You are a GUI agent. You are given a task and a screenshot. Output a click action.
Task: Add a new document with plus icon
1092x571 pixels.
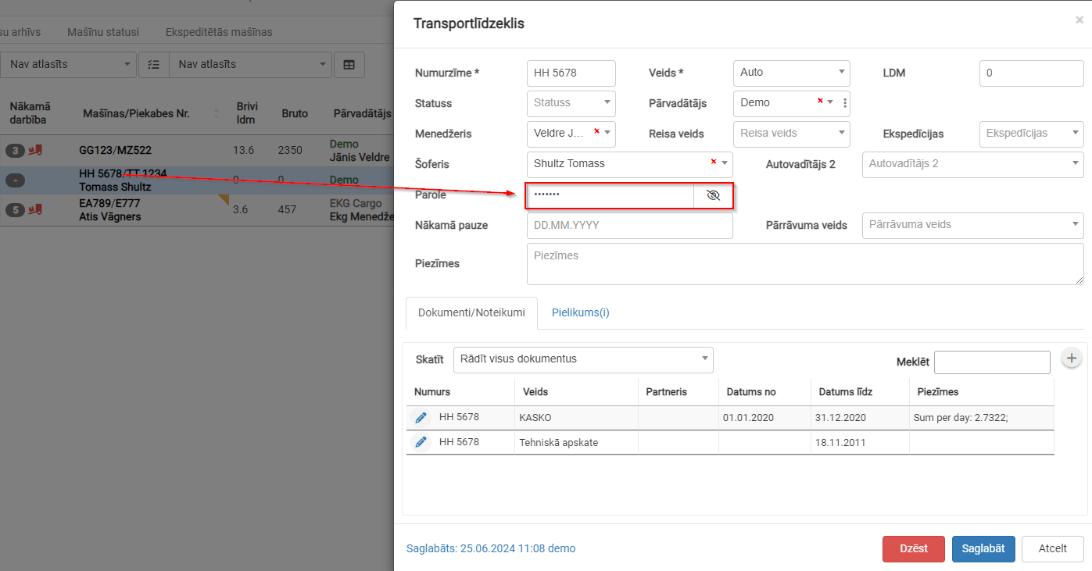tap(1071, 358)
